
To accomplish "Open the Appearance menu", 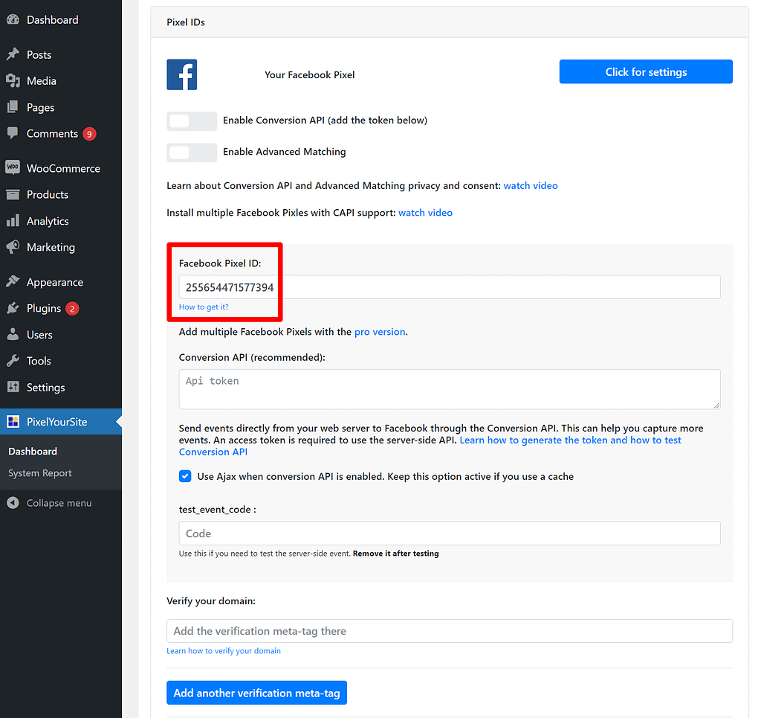I will 61,282.
